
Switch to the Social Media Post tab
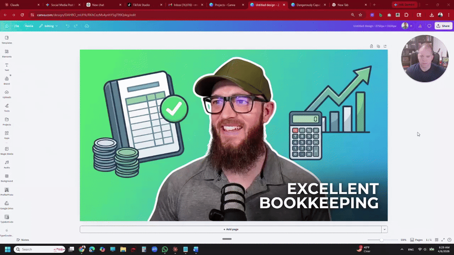pos(63,5)
